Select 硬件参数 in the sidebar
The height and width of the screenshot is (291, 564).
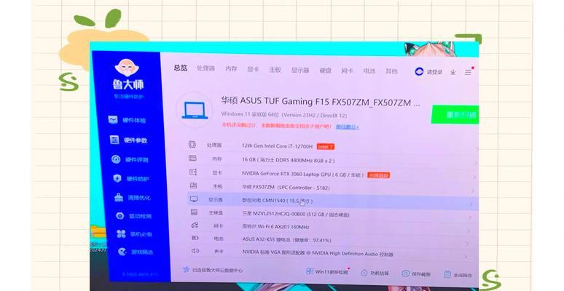coord(128,140)
